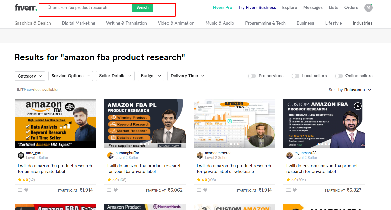Expand the Seller Details dropdown
This screenshot has width=391, height=210.
[x=115, y=76]
